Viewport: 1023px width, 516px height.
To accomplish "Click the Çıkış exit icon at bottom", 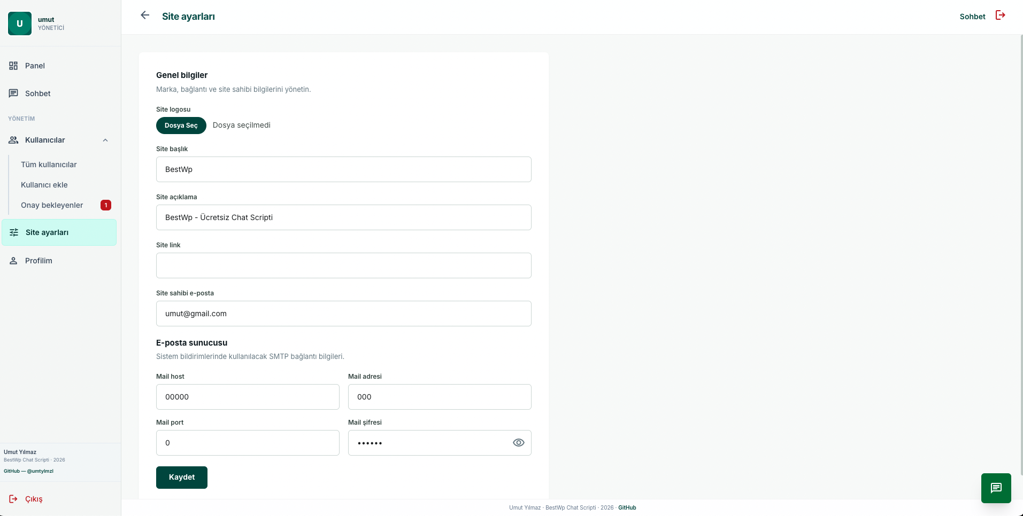I will [x=13, y=499].
